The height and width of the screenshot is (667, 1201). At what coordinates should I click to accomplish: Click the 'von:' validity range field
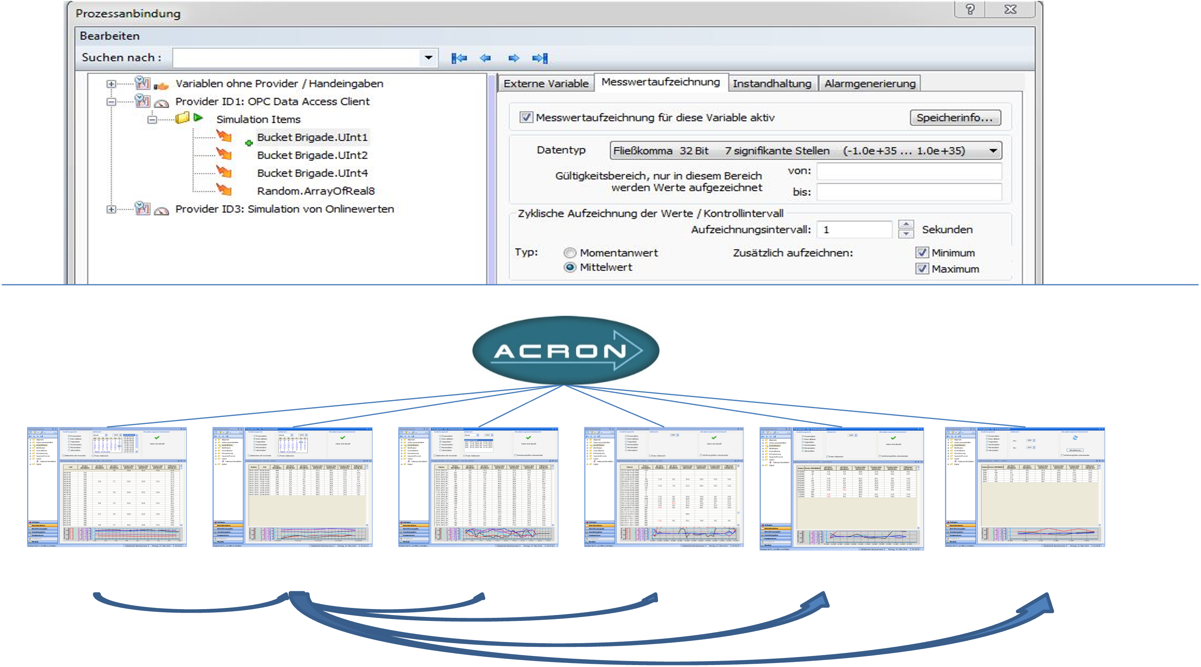[x=909, y=171]
